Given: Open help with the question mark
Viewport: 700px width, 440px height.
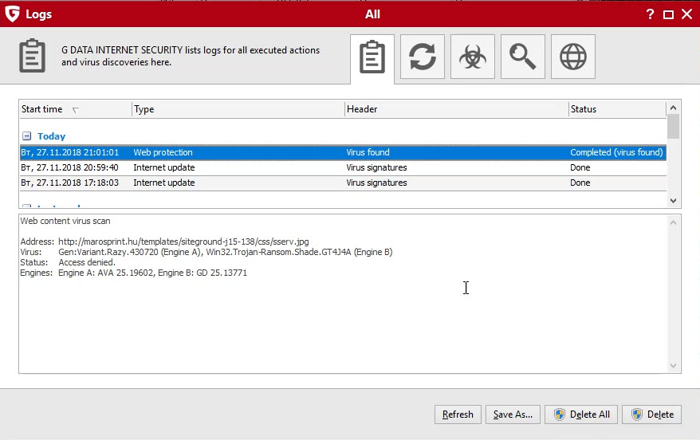Looking at the screenshot, I should click(650, 14).
